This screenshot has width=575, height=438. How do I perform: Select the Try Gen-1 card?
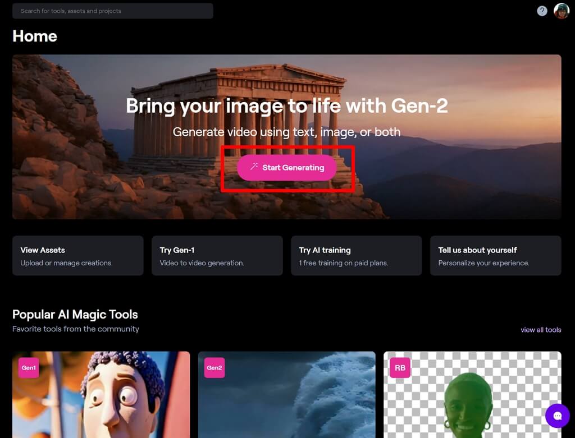click(x=217, y=256)
